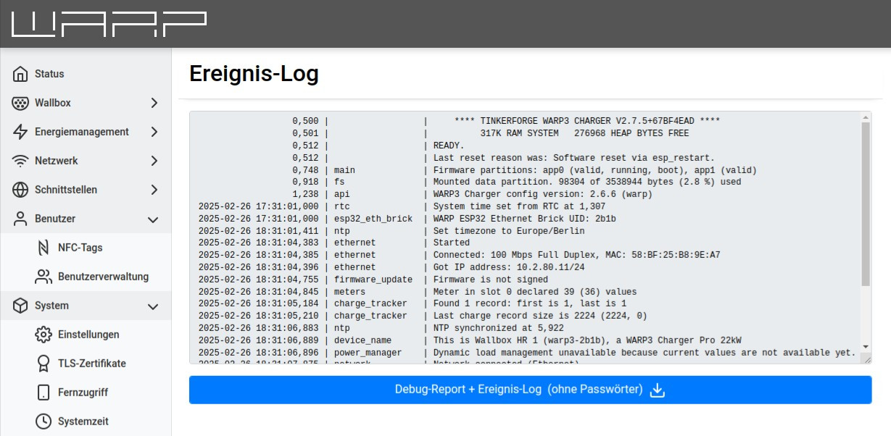The image size is (891, 436).
Task: Download Debug-Report + Ereignis-Log
Action: [530, 390]
